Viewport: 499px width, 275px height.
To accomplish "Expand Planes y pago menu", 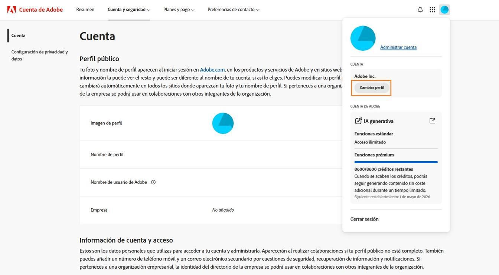I will coord(179,10).
